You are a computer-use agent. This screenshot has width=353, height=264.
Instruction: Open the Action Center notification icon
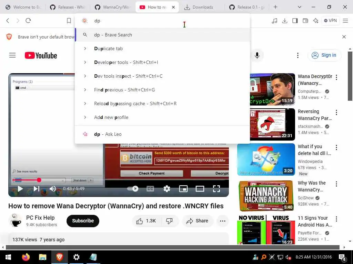[342, 257]
